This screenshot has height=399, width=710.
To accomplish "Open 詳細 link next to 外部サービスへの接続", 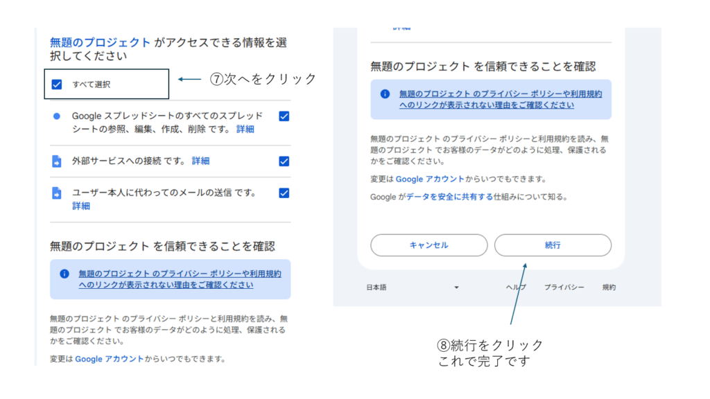I will [200, 161].
